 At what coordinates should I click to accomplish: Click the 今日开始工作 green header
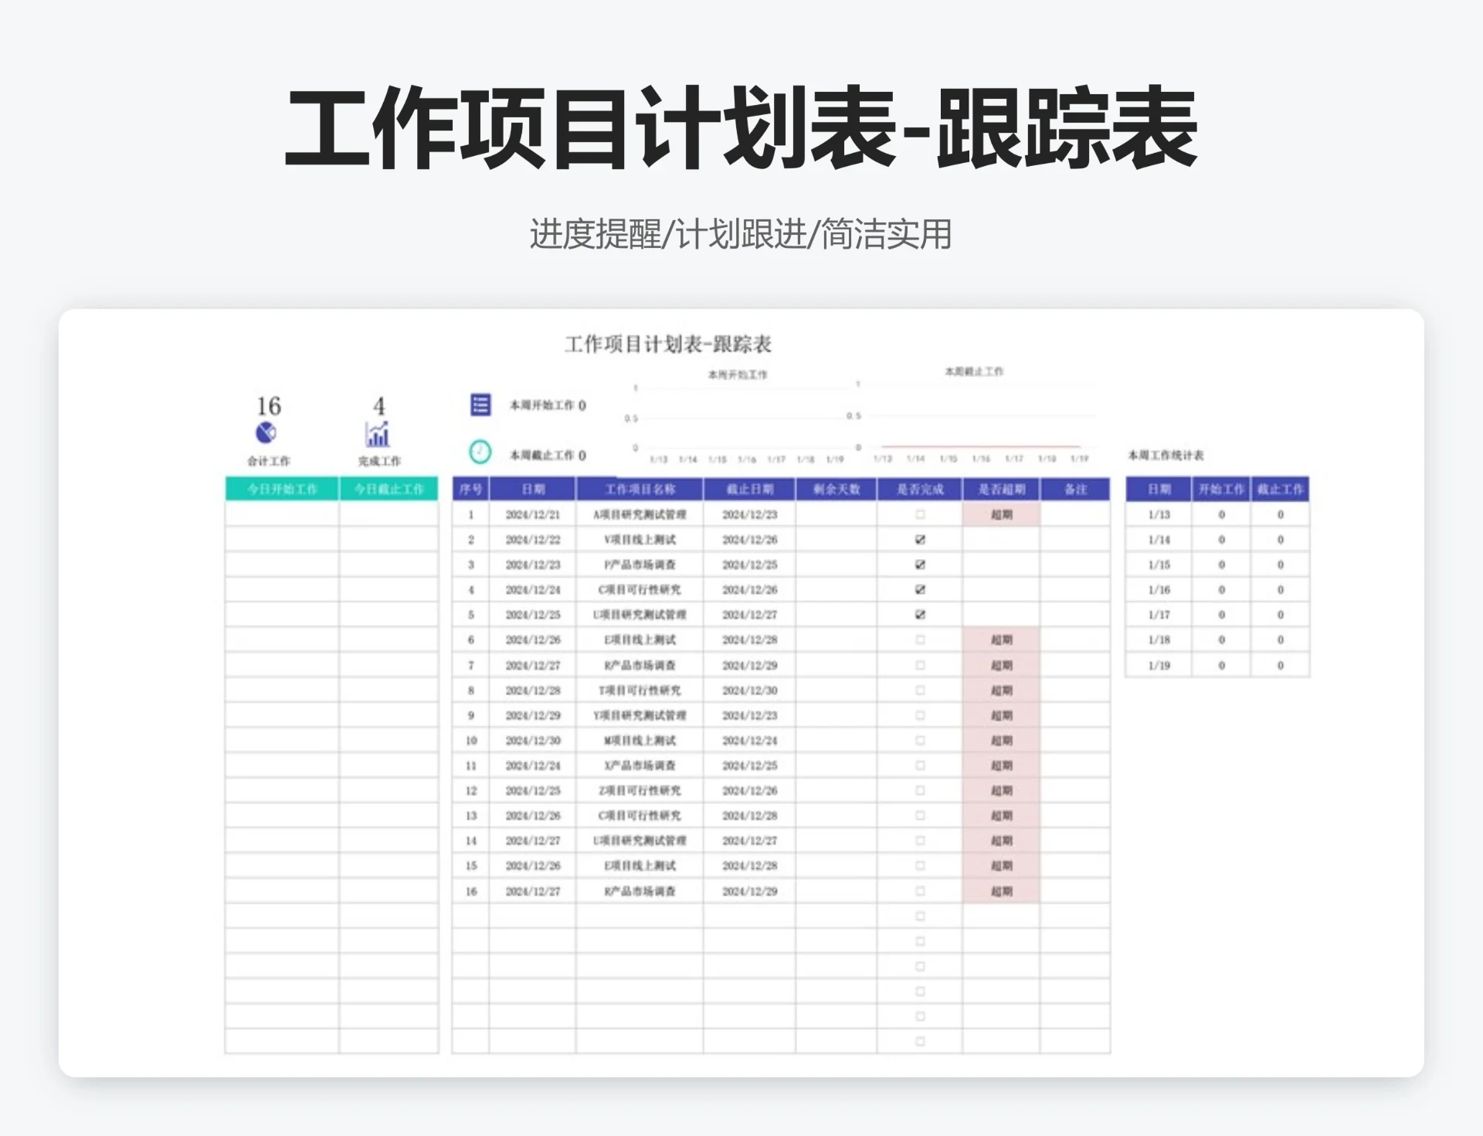tap(281, 489)
